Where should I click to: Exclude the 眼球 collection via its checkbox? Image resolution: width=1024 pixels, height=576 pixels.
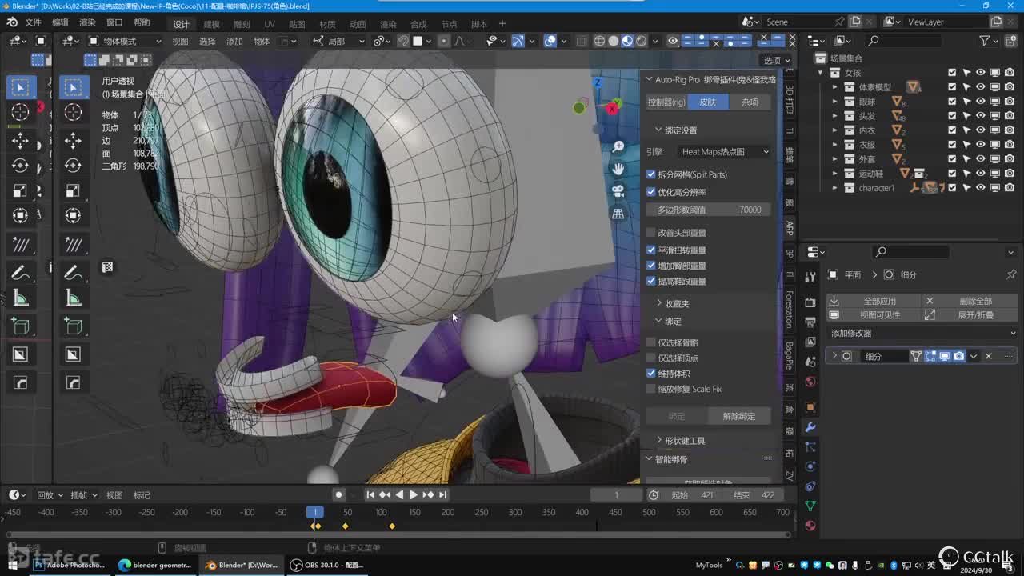pyautogui.click(x=952, y=102)
